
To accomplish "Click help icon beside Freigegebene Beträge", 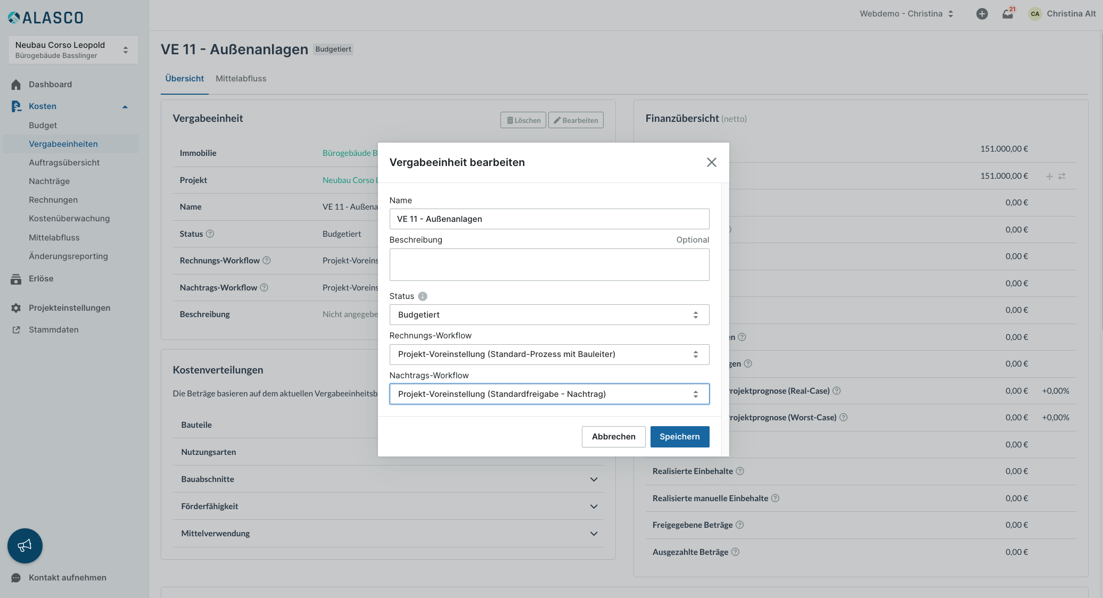I will click(x=739, y=525).
